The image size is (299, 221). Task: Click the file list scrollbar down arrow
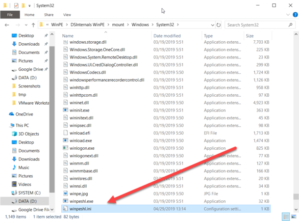pos(296,210)
